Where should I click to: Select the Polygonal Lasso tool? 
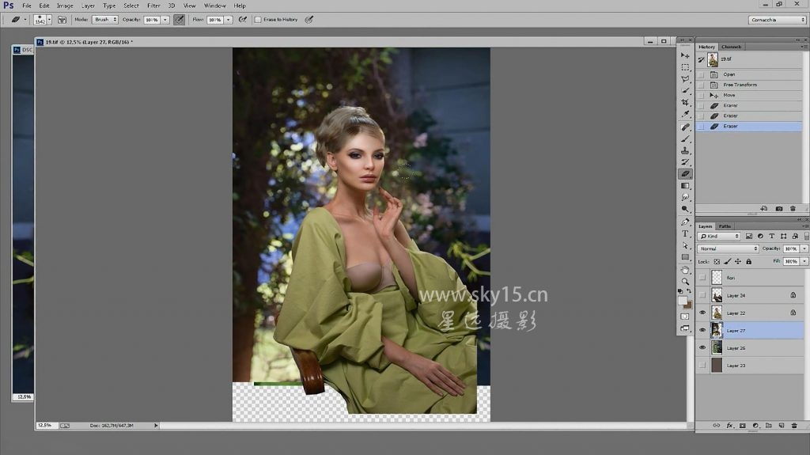pyautogui.click(x=685, y=79)
